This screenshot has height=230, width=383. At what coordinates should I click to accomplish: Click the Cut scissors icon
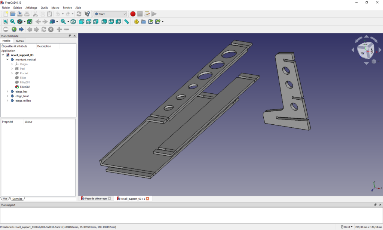[35, 14]
